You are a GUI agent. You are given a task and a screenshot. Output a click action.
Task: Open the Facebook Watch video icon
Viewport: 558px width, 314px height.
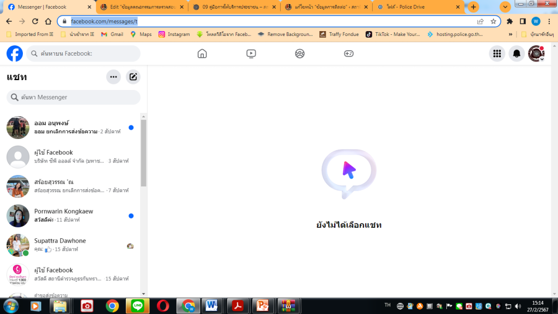coord(251,53)
